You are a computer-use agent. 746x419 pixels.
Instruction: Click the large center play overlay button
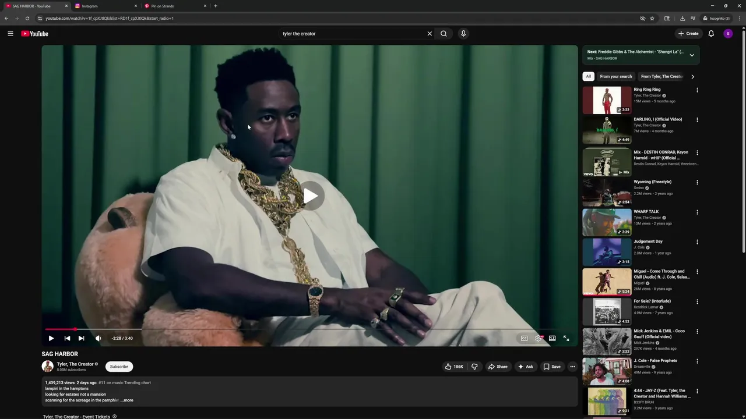(x=310, y=196)
